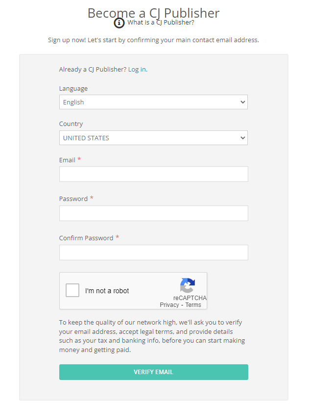
Task: Click the "Become a CJ Publisher" heading
Action: (153, 13)
